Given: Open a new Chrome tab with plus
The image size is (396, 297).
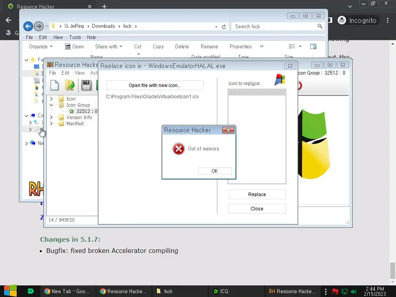Looking at the screenshot, I should pos(104,6).
